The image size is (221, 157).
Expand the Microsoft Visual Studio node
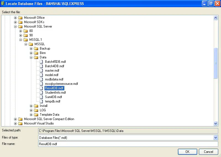[x=15, y=124]
